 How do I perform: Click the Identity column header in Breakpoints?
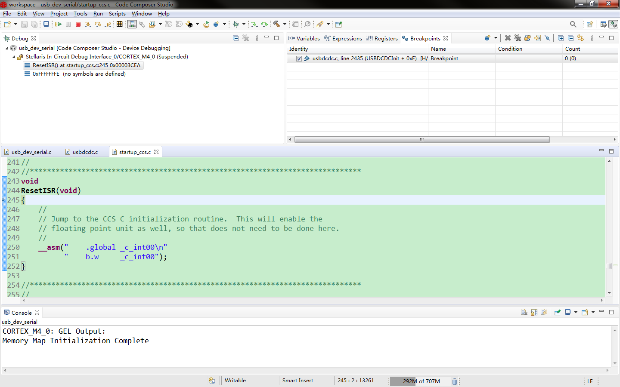tap(357, 49)
